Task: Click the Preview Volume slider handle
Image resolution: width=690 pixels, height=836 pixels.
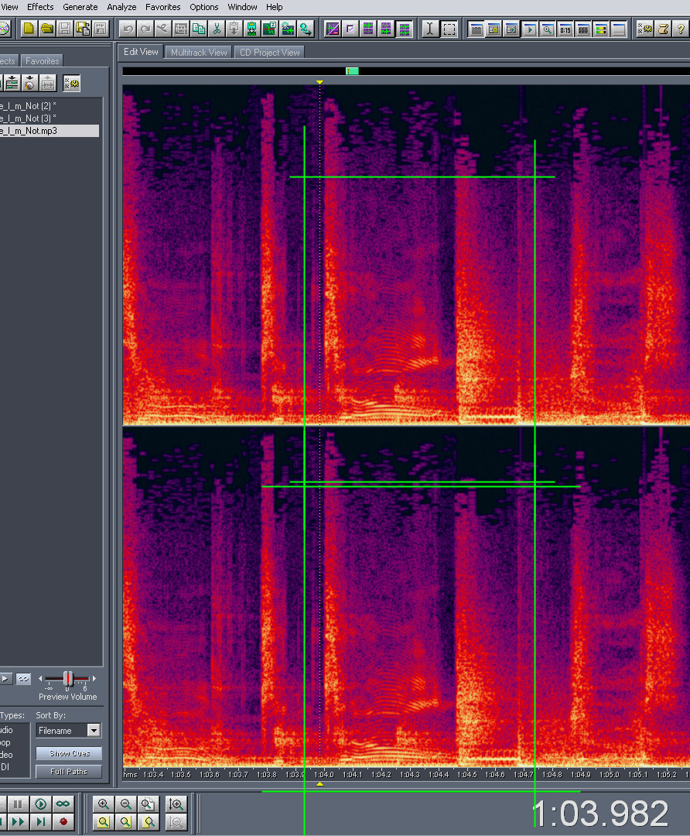Action: (67, 678)
